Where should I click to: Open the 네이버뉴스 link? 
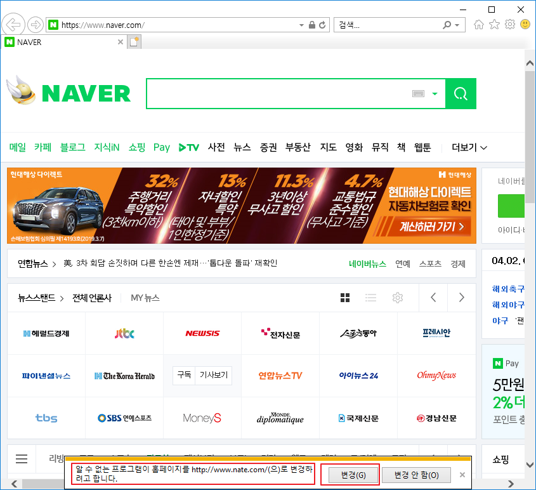tap(367, 263)
